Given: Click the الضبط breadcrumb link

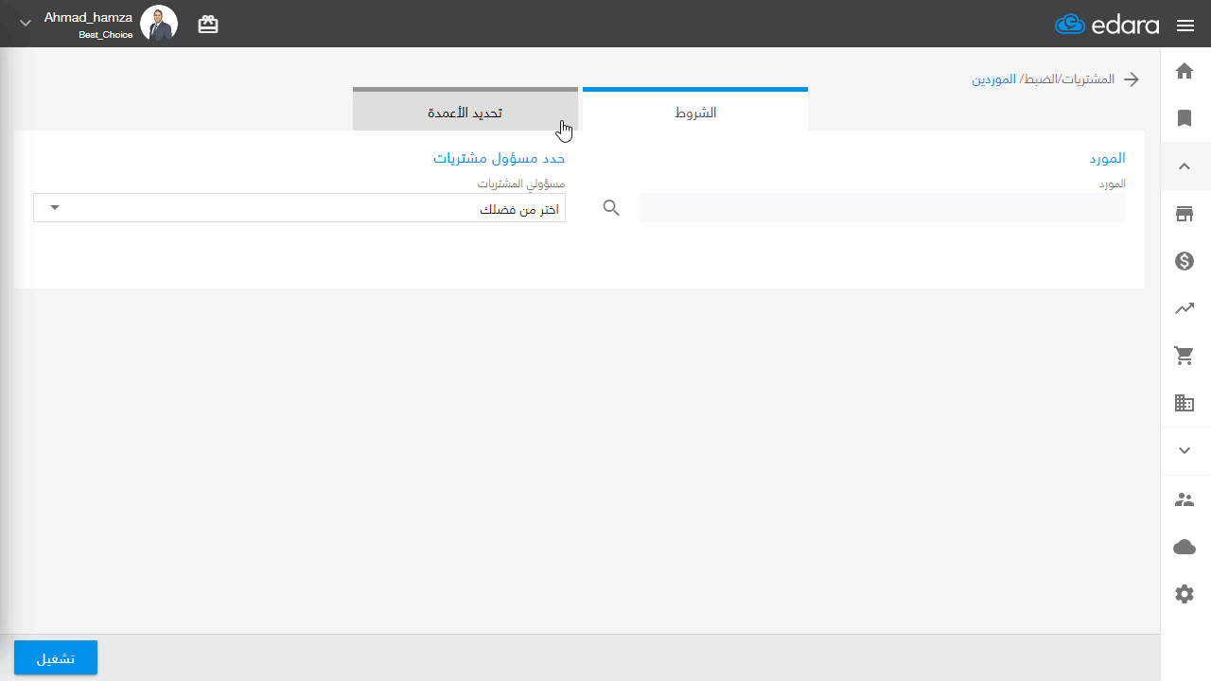Looking at the screenshot, I should pos(1041,79).
